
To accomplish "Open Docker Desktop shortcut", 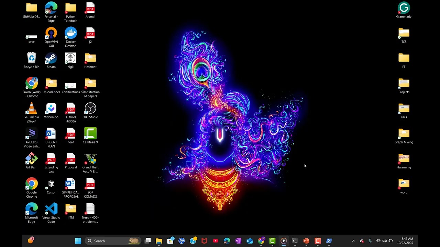I will (71, 33).
